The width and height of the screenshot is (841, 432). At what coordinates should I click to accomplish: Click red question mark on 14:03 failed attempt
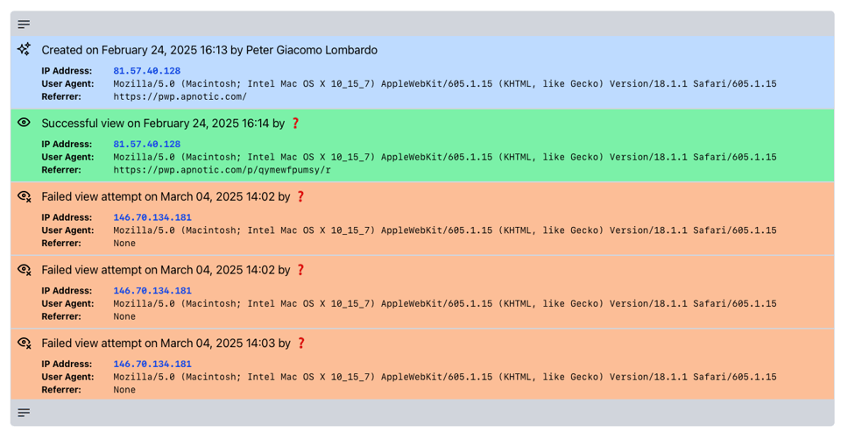[x=300, y=343]
